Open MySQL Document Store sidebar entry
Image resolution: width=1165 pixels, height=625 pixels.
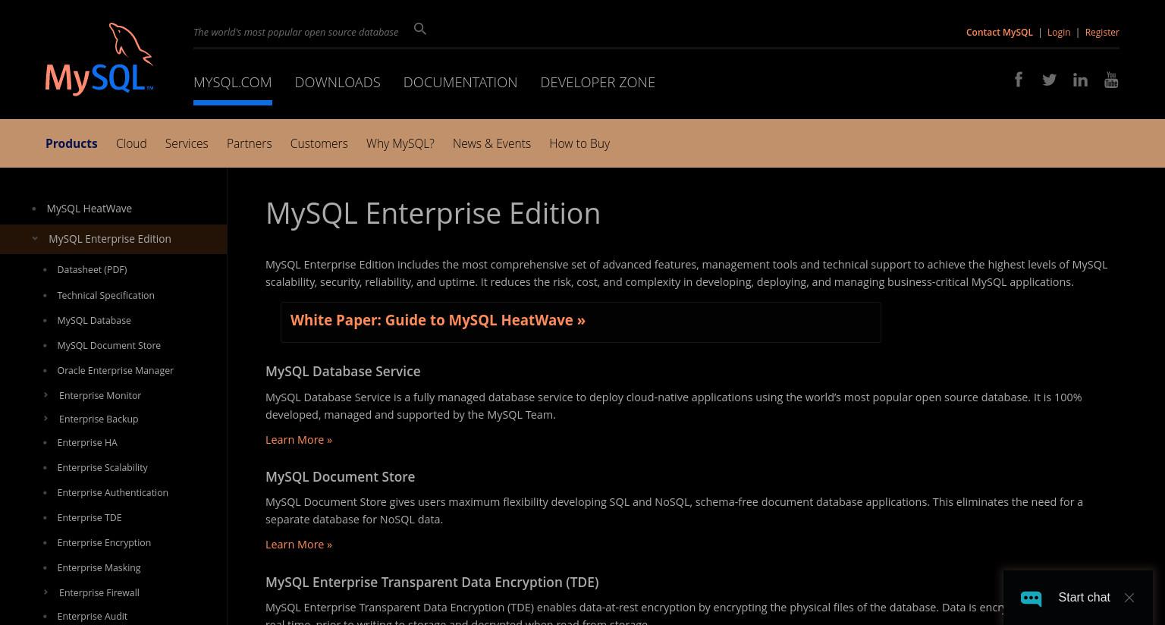point(108,345)
